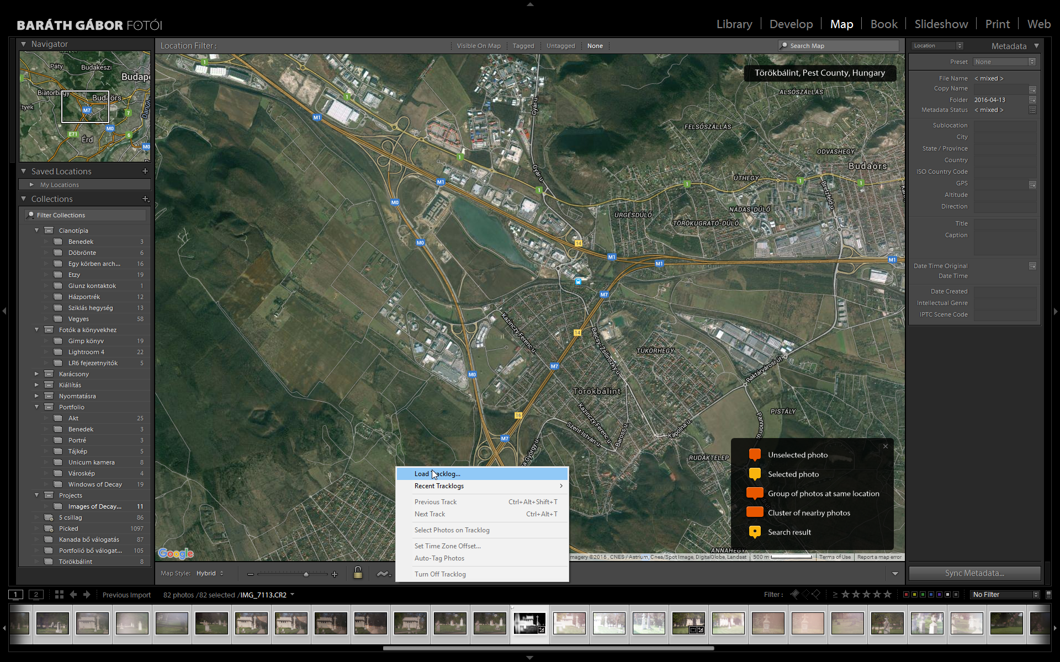The image size is (1060, 662).
Task: Toggle the purple color label filter
Action: point(939,595)
